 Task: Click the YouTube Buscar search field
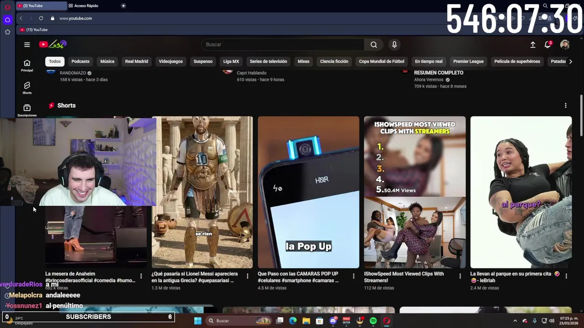[x=283, y=44]
